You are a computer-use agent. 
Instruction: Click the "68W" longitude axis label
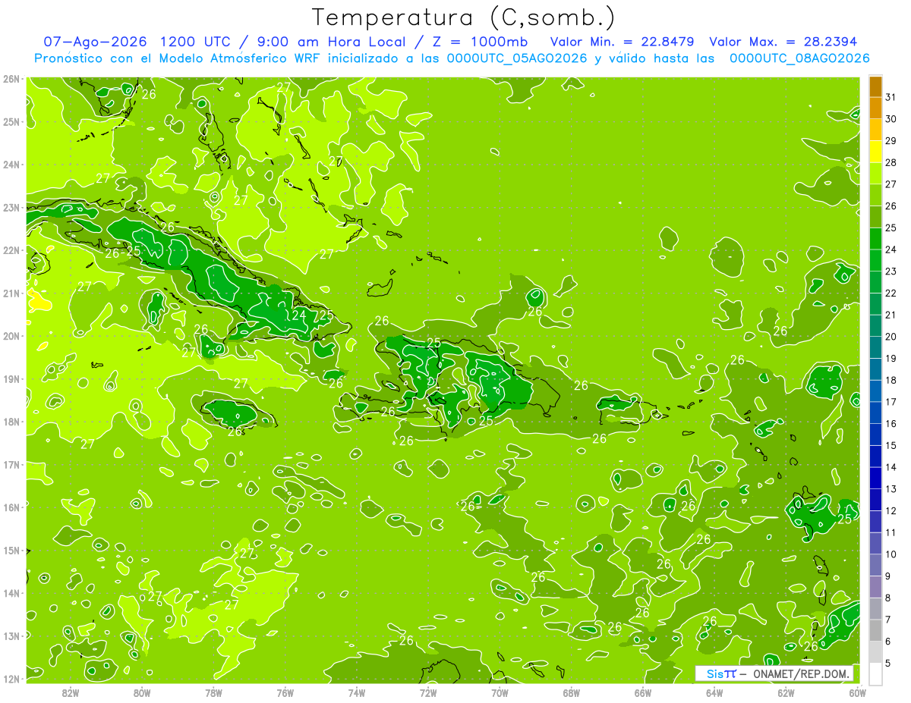(572, 692)
